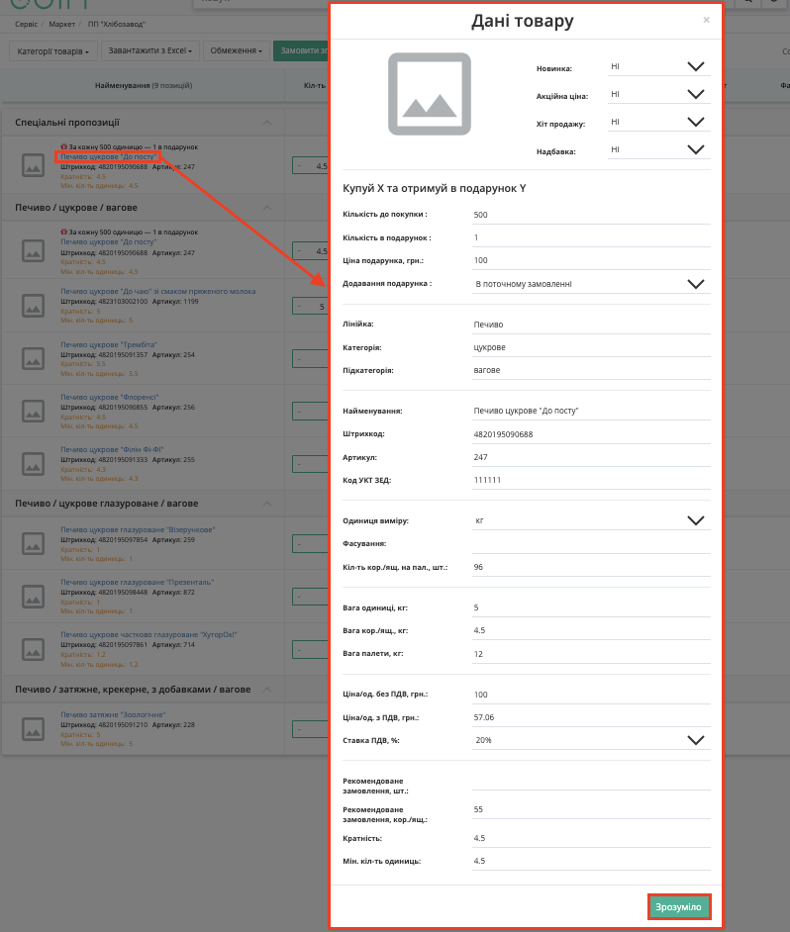Expand the Надбавка dropdown arrow
Screen dimensions: 790x932
pos(695,149)
